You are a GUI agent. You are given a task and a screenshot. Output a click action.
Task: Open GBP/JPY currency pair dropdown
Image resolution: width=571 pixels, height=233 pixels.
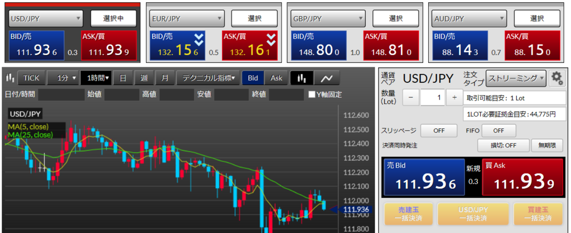coord(328,18)
